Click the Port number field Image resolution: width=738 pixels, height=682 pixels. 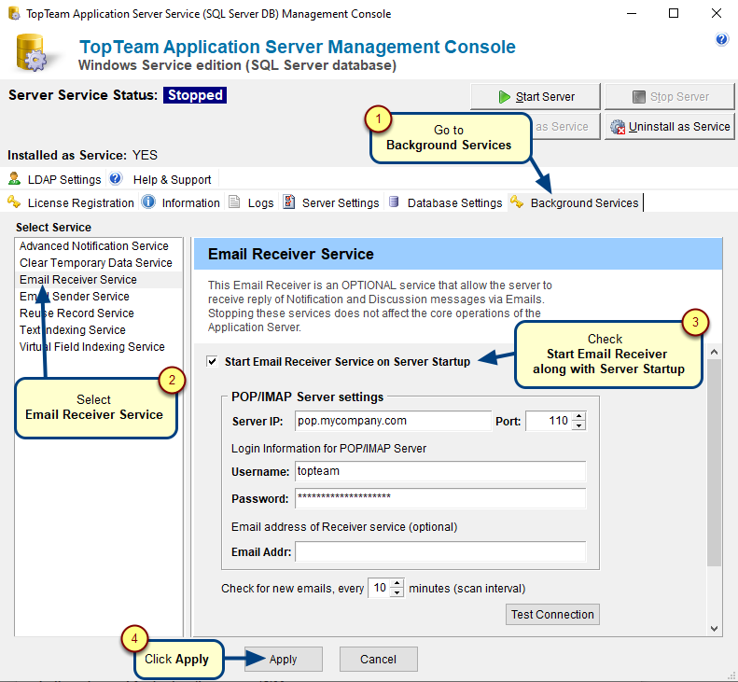pyautogui.click(x=549, y=421)
